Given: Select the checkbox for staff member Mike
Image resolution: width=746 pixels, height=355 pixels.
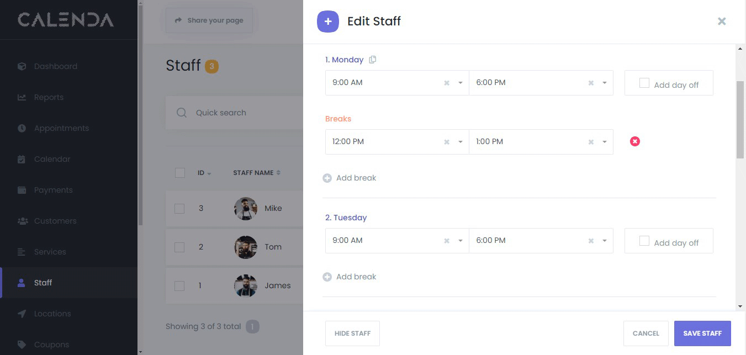Looking at the screenshot, I should point(179,208).
